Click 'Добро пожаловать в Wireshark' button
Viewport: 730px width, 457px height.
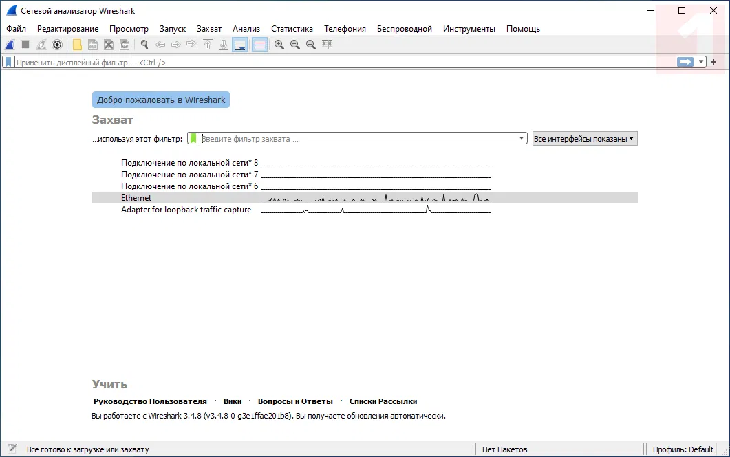[x=161, y=100]
